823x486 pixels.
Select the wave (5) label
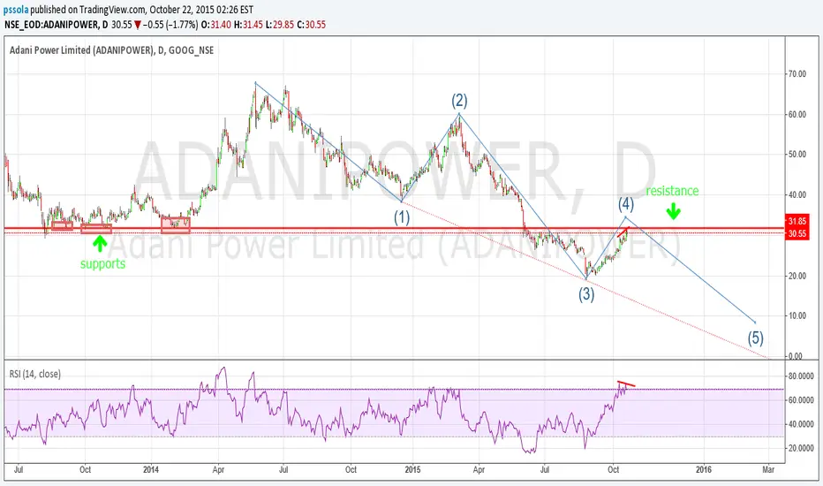pos(755,338)
